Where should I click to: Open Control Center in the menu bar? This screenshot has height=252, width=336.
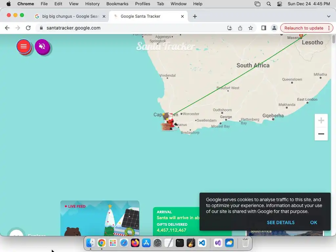click(x=280, y=4)
